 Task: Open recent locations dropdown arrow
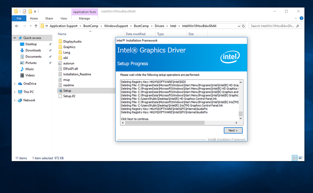pyautogui.click(x=31, y=26)
